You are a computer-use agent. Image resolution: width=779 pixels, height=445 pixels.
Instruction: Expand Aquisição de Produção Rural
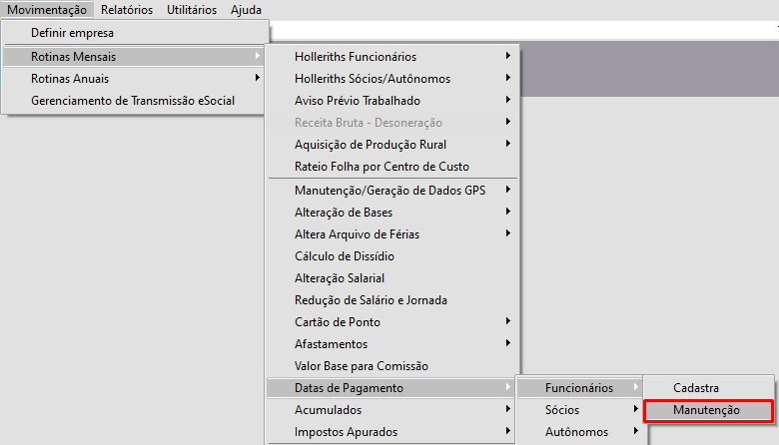[369, 145]
